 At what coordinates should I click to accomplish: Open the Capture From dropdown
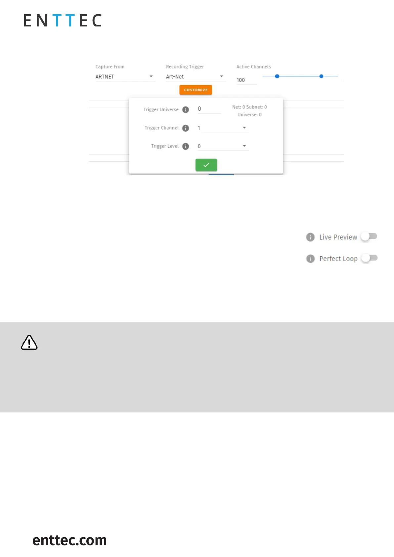125,77
